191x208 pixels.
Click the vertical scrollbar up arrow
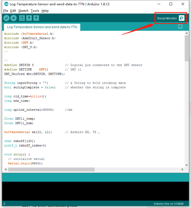(x=187, y=33)
